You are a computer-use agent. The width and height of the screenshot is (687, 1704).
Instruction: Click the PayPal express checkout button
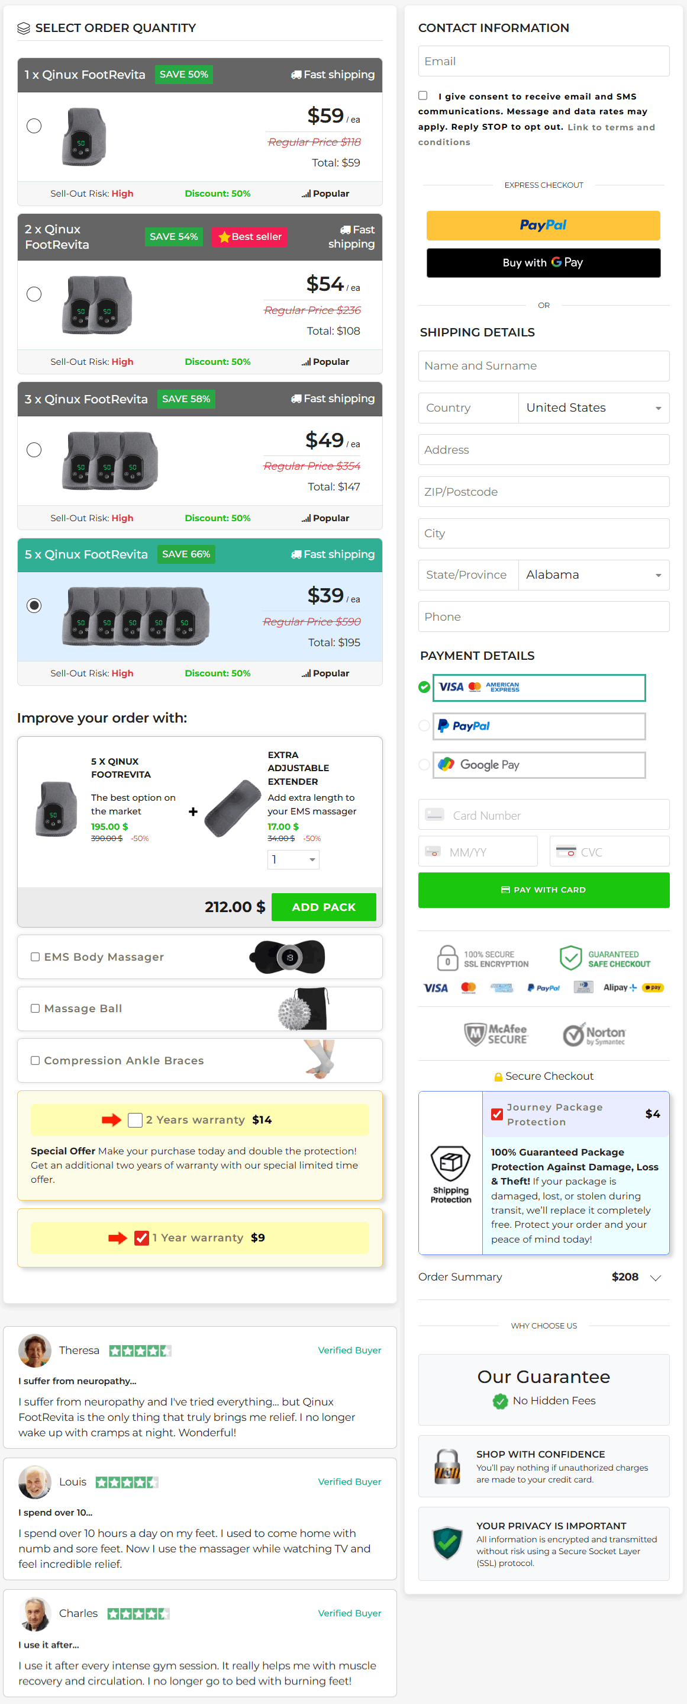pos(543,226)
